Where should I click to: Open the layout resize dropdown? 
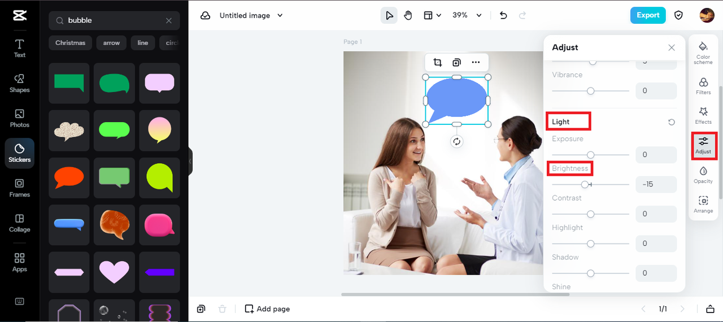coord(432,15)
